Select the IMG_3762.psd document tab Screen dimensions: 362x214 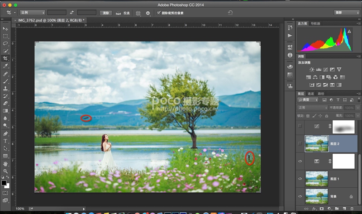[50, 20]
